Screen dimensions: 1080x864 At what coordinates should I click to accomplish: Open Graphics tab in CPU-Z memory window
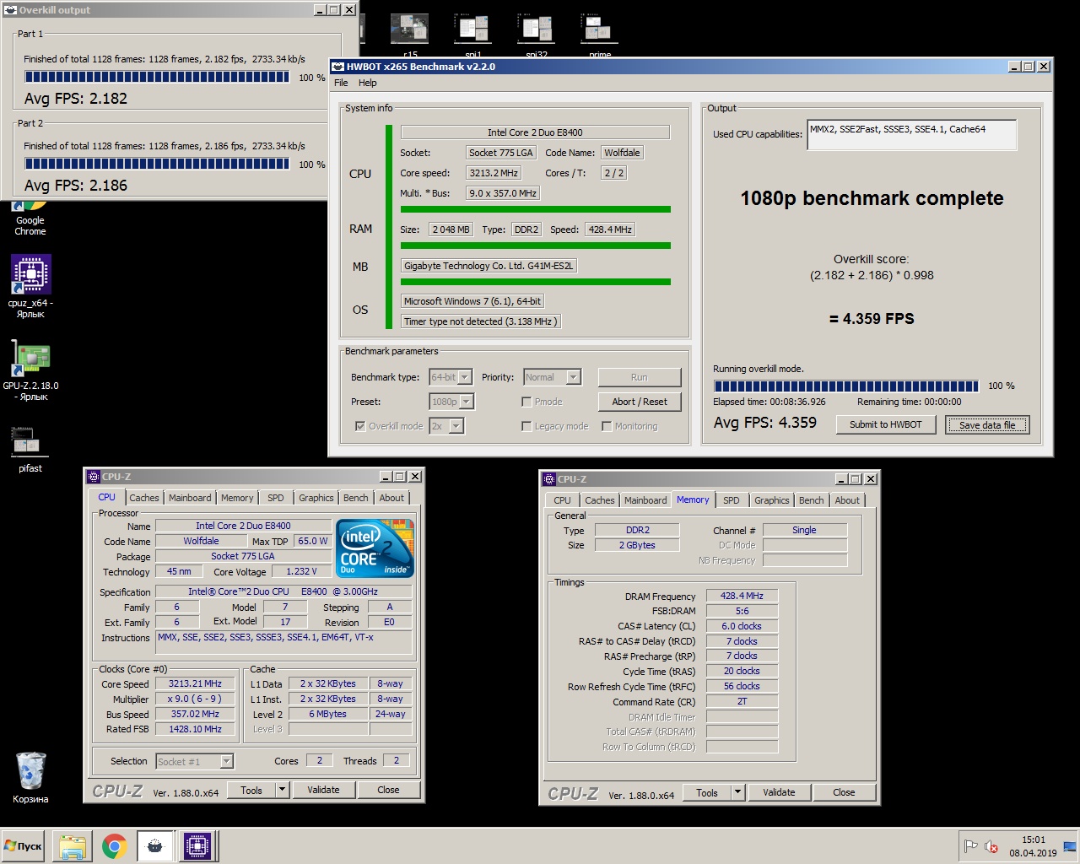[772, 500]
